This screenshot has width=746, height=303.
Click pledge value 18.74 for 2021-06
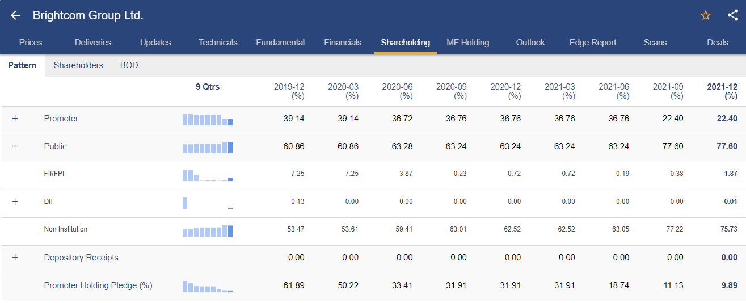click(x=619, y=285)
